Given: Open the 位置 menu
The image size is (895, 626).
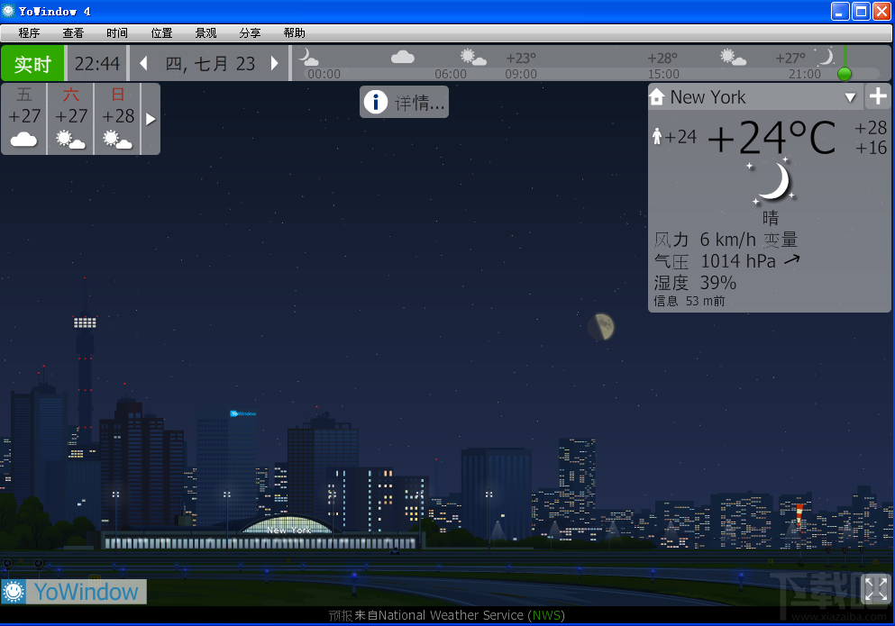Looking at the screenshot, I should pyautogui.click(x=161, y=33).
